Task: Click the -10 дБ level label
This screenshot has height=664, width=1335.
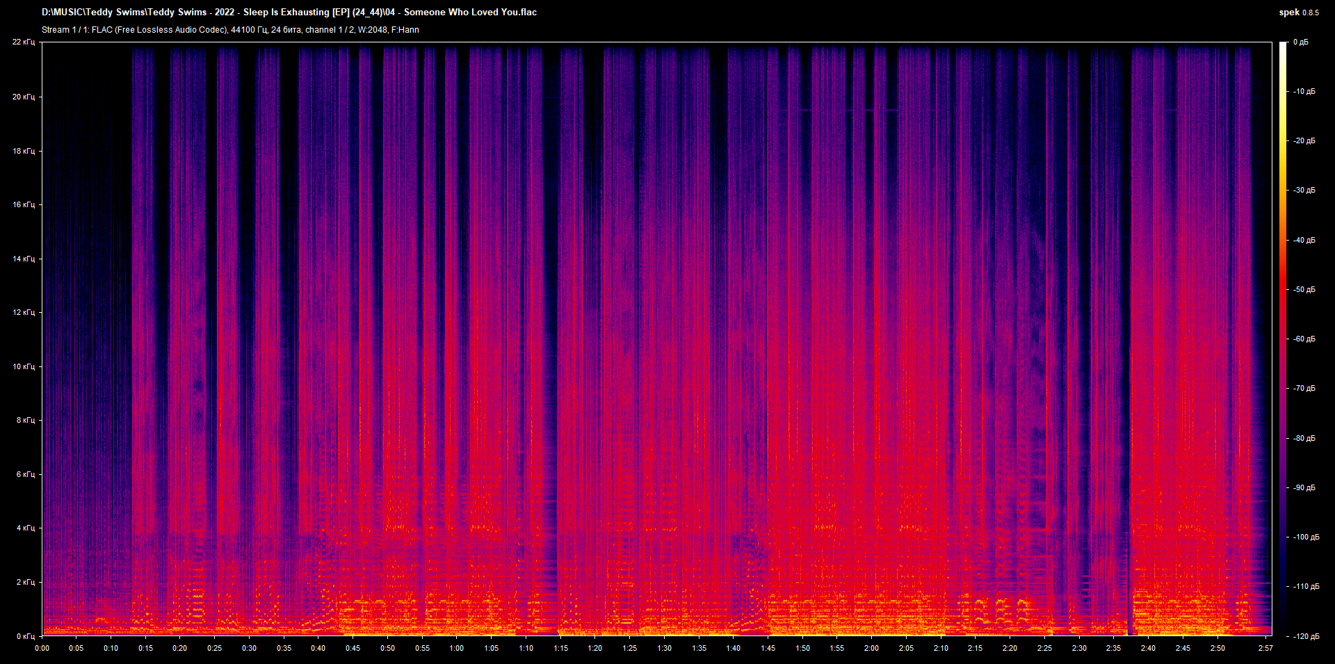Action: coord(1304,92)
